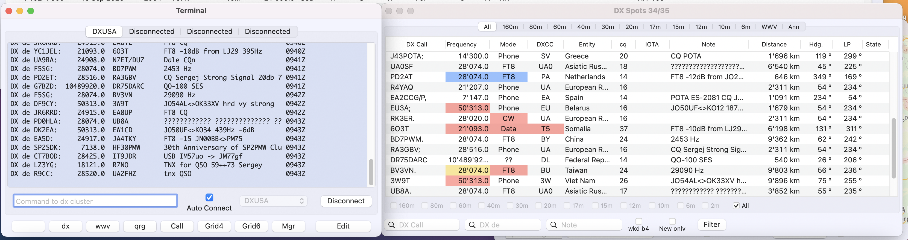
Task: Tick the New only checkbox
Action: pos(673,221)
